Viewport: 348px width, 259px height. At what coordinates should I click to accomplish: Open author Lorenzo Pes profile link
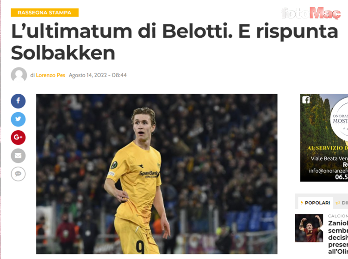tap(50, 75)
